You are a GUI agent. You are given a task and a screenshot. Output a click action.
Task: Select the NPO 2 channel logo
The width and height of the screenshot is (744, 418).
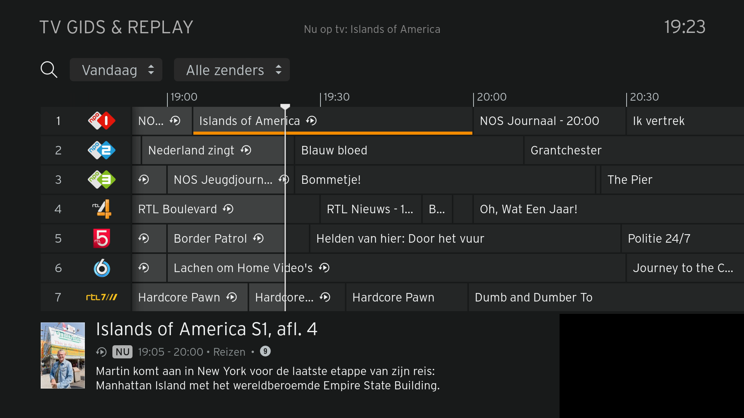coord(102,150)
